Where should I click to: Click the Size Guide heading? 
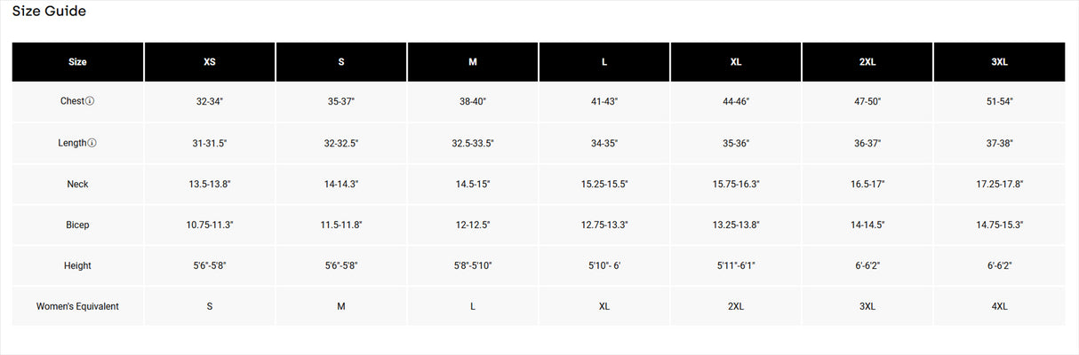(49, 12)
